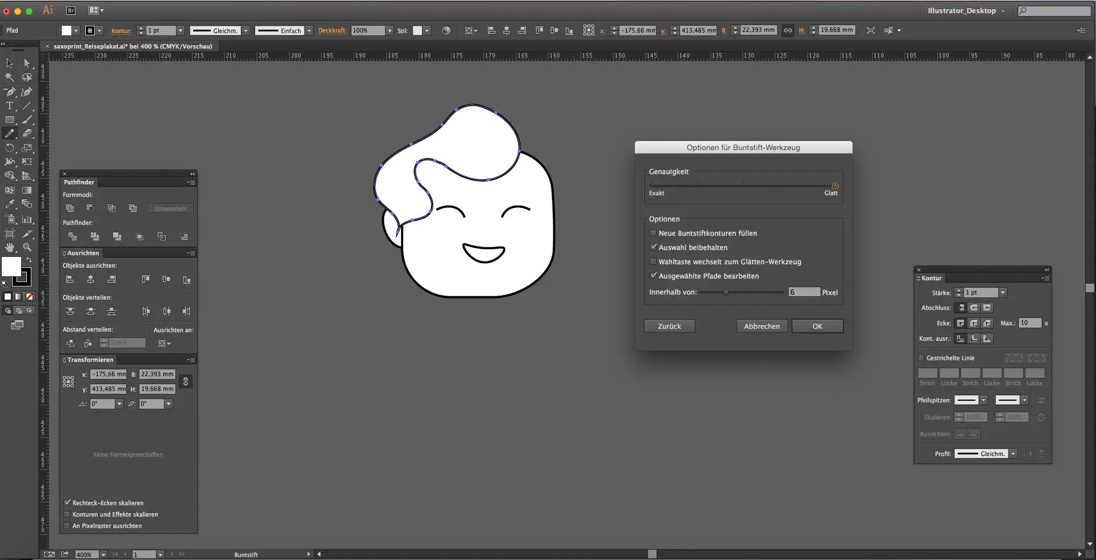Click the Direct Selection arrow tool

27,63
